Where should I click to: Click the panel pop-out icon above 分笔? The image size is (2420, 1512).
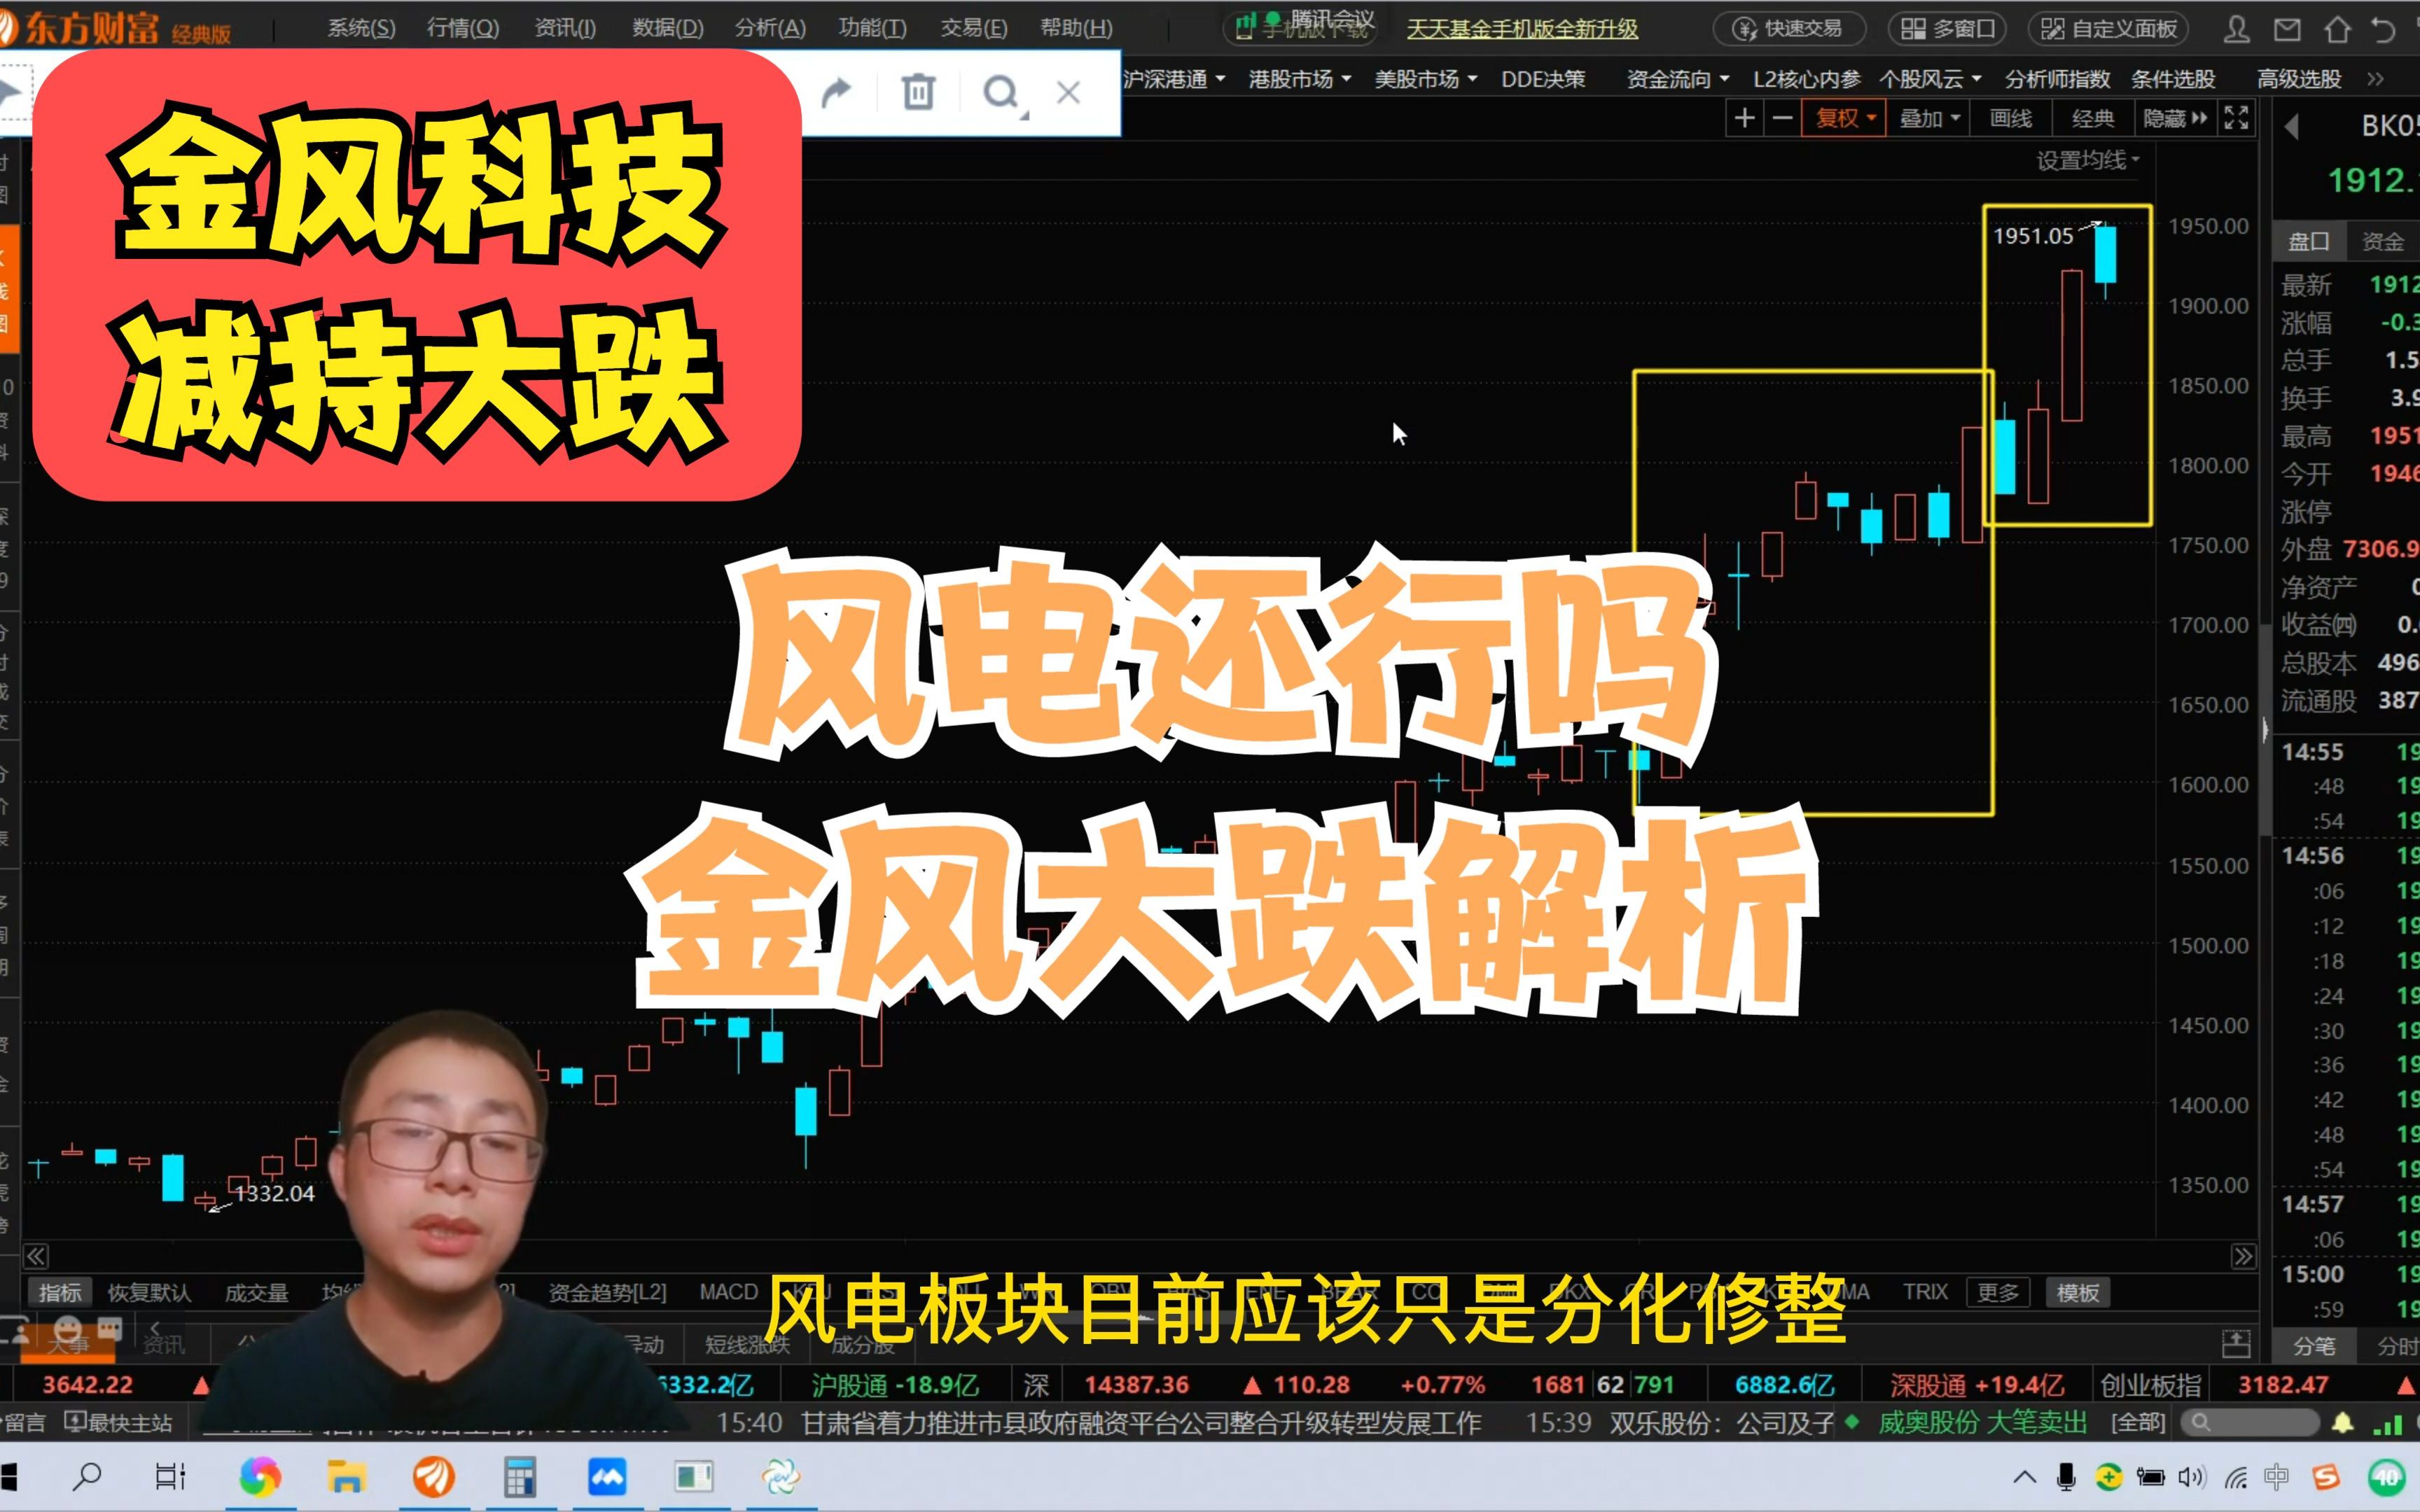coord(2236,1343)
